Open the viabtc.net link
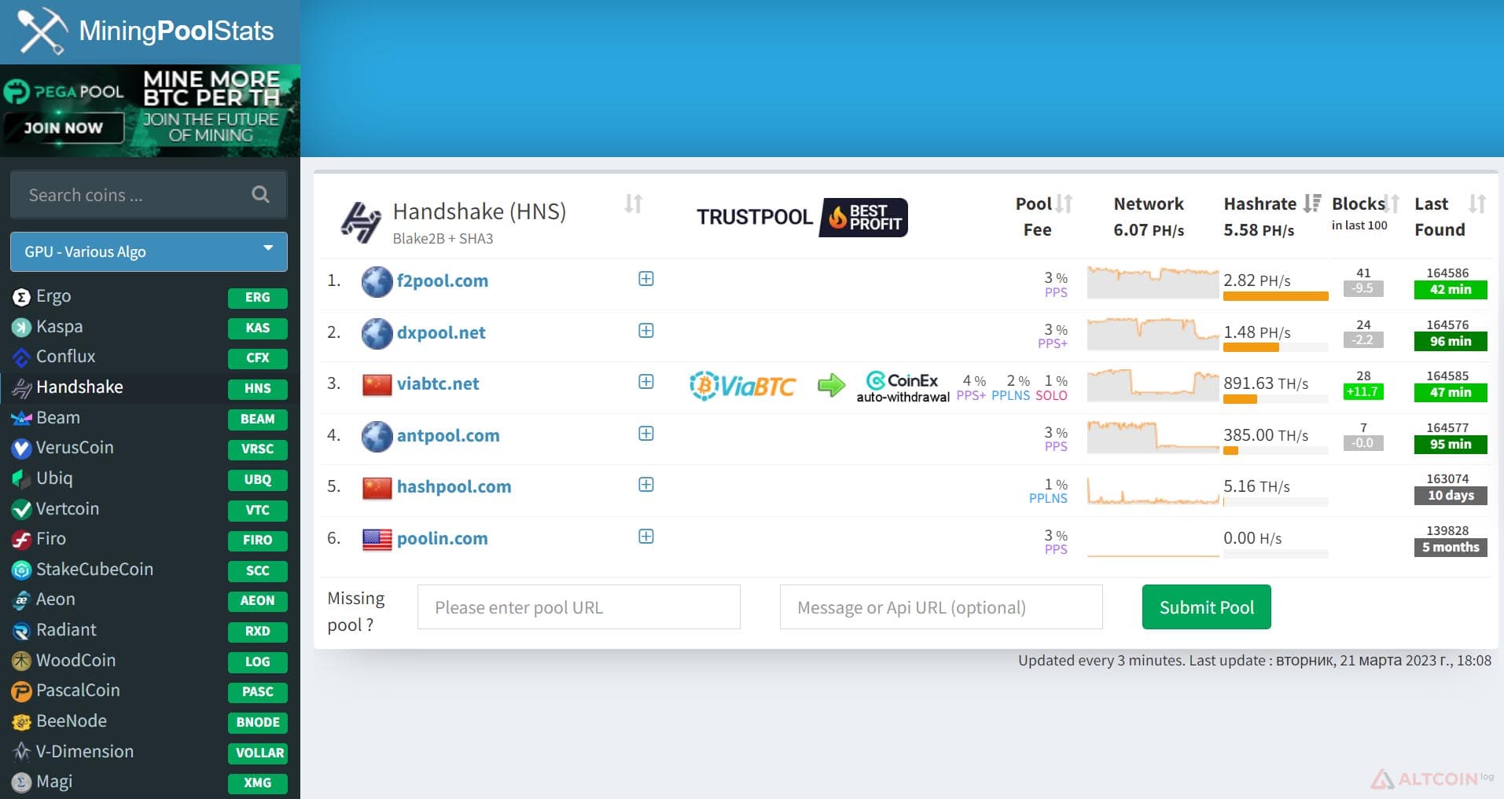1504x799 pixels. point(438,384)
